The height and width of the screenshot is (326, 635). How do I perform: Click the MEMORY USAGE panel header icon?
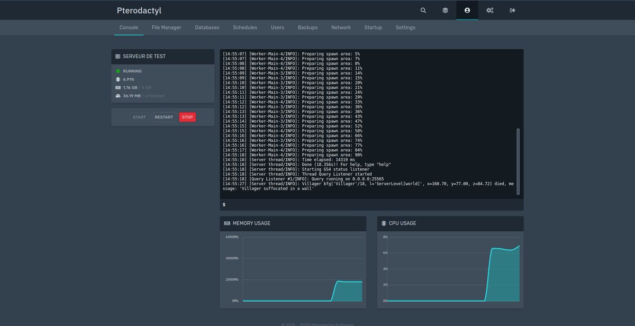tap(228, 223)
